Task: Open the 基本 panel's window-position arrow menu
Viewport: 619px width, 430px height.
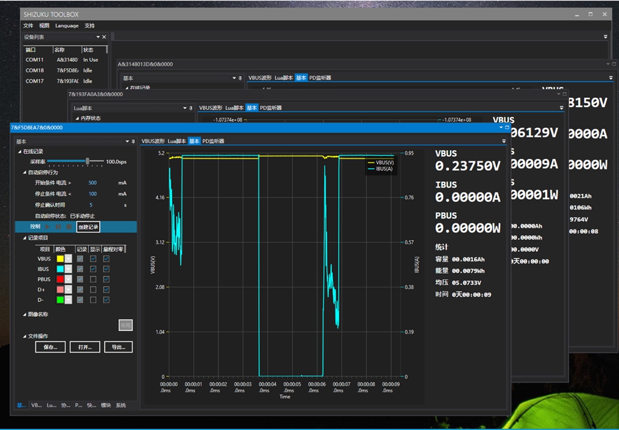Action: tap(126, 141)
